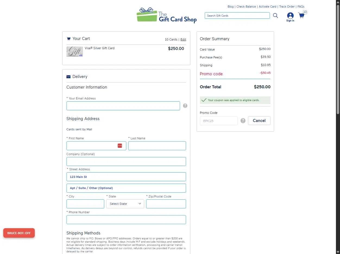The image size is (340, 254).
Task: Click the 10 Cards count text
Action: coord(171,39)
